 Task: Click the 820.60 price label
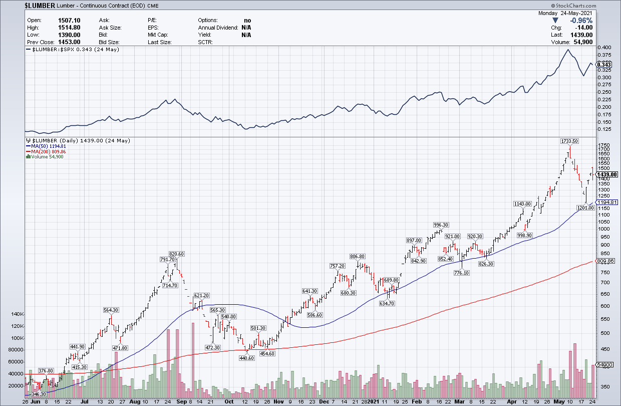click(x=176, y=254)
